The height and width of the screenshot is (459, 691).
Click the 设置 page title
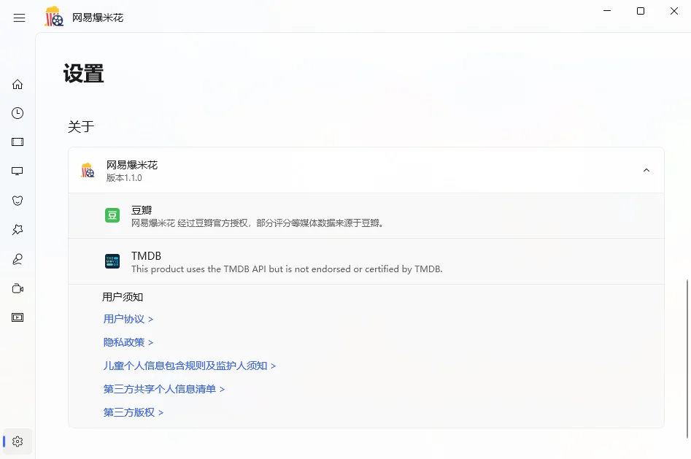(83, 74)
